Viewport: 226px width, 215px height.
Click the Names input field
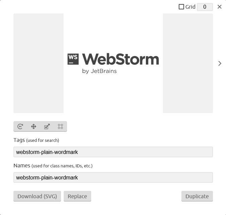(113, 177)
